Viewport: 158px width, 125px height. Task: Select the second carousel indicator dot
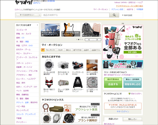[78, 40]
